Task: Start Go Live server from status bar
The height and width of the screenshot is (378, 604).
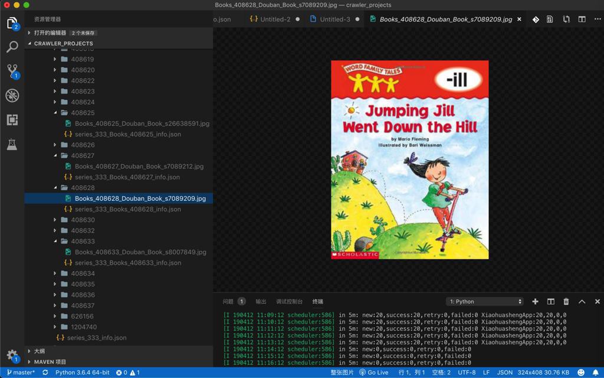Action: coord(373,373)
